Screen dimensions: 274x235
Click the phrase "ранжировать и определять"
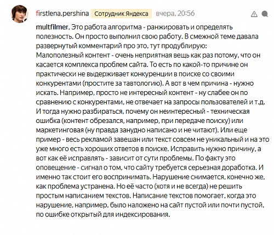click(190, 27)
